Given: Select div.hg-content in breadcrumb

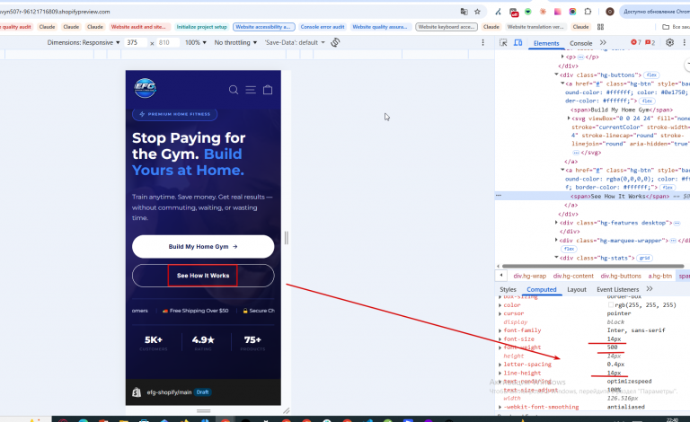Looking at the screenshot, I should pyautogui.click(x=573, y=276).
